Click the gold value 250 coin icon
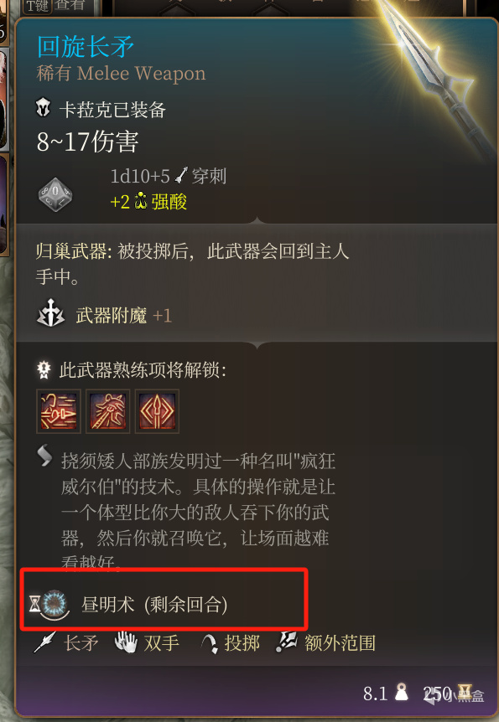This screenshot has height=722, width=499. 465,692
